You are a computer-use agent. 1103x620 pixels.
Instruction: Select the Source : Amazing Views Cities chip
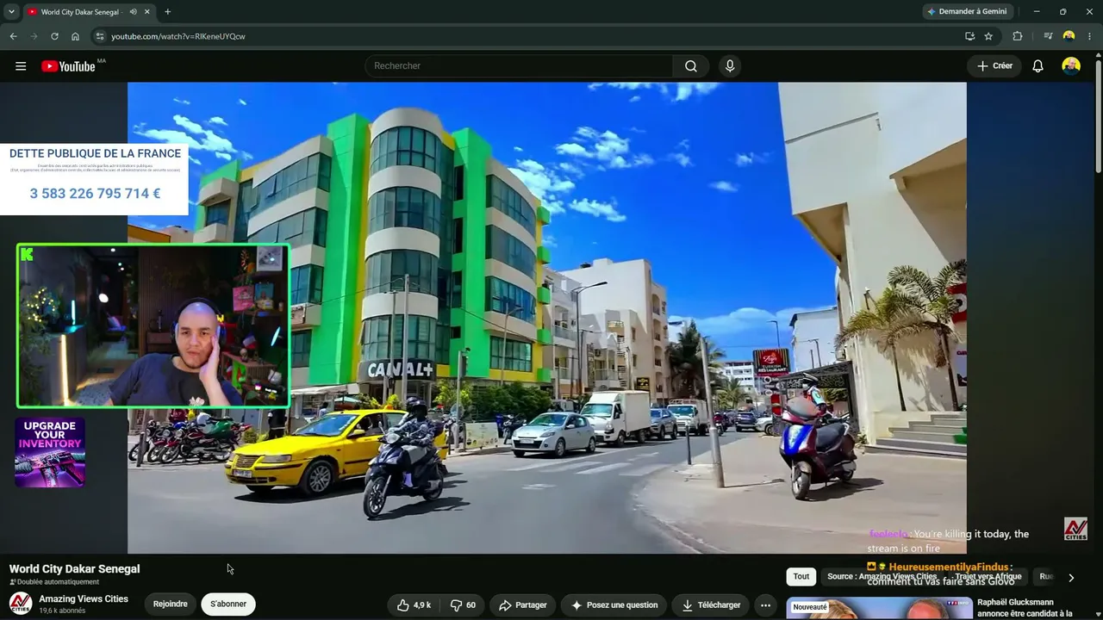coord(882,577)
